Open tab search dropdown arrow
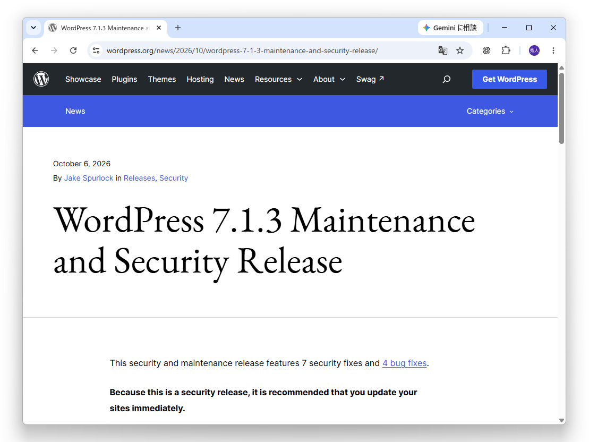The height and width of the screenshot is (442, 589). click(x=33, y=28)
